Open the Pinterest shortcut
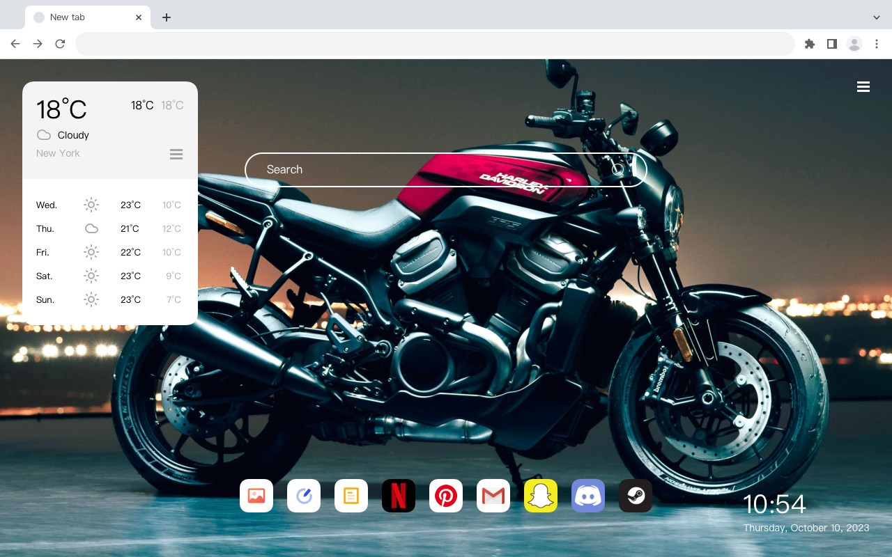 click(446, 496)
